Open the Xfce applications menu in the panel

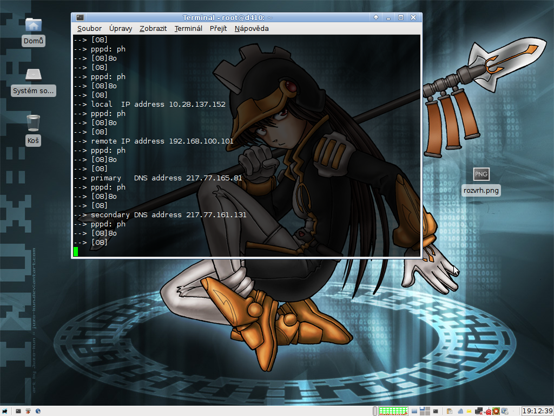(x=4, y=411)
